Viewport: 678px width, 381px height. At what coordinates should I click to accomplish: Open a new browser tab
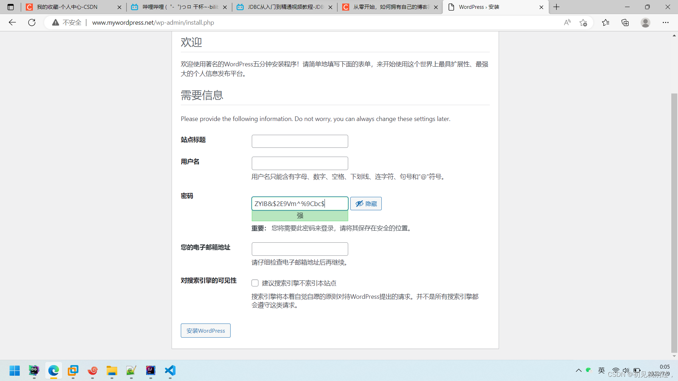click(x=557, y=7)
